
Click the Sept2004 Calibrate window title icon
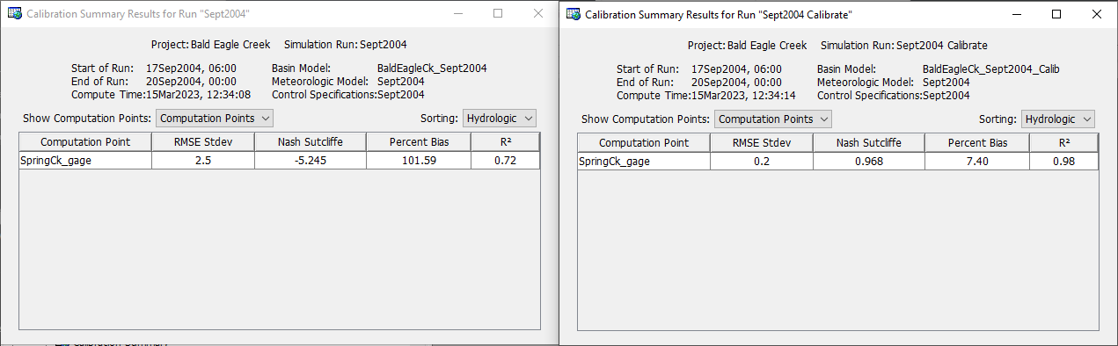click(574, 14)
